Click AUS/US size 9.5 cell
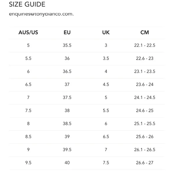 pyautogui.click(x=28, y=163)
